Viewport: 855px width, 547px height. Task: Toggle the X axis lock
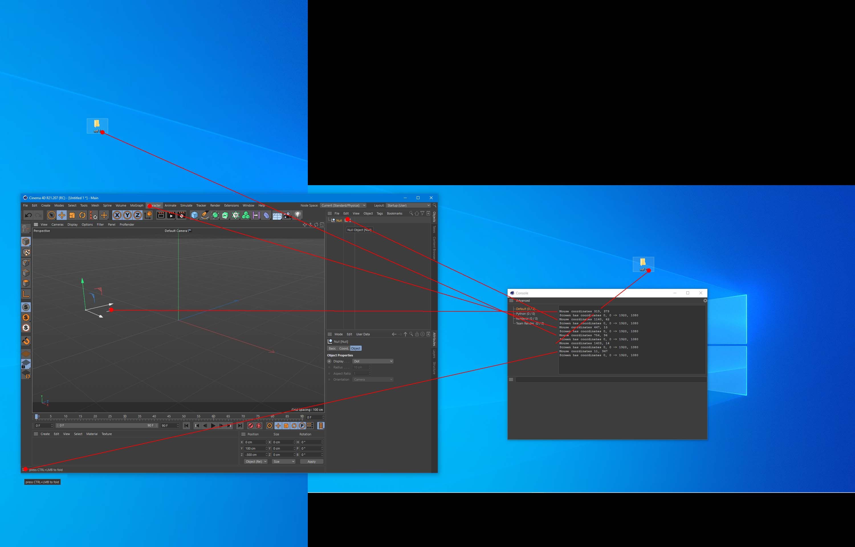[117, 215]
